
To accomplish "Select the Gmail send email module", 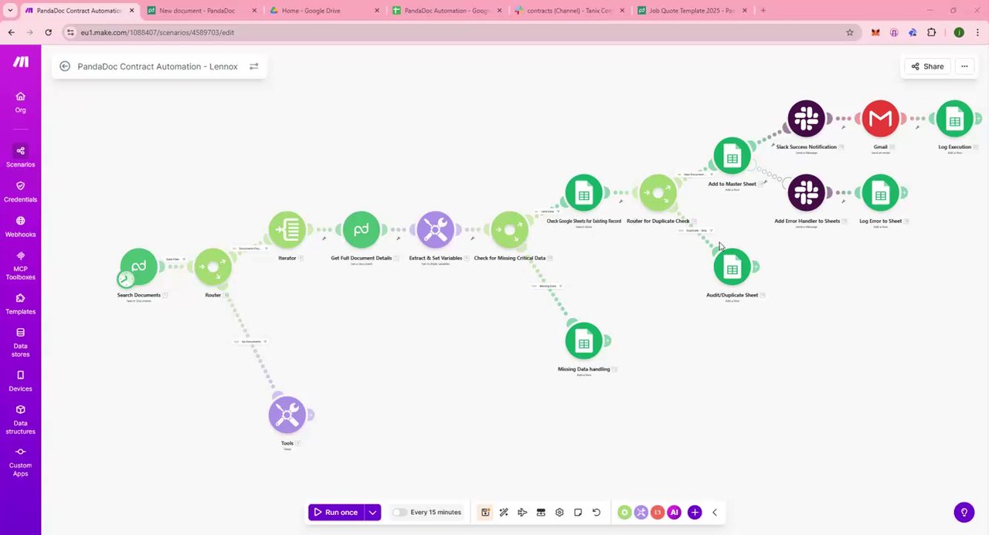I will (880, 119).
